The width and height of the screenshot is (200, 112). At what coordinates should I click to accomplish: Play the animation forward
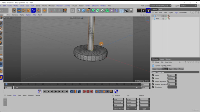(x=56, y=91)
